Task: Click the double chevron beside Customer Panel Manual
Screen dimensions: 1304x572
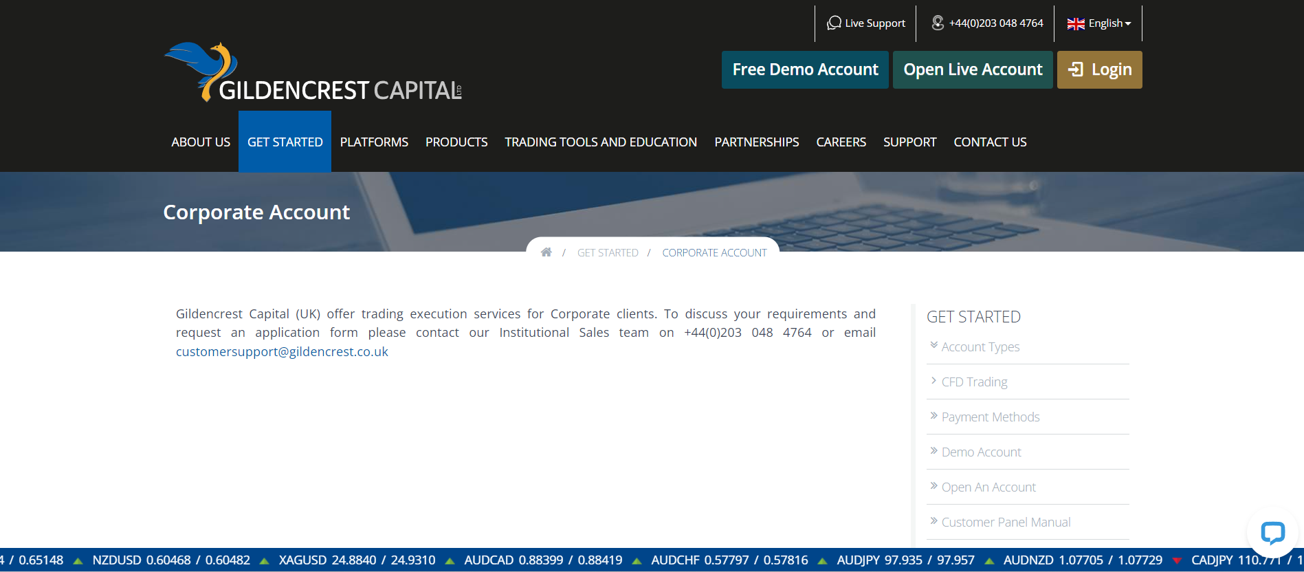Action: 933,521
